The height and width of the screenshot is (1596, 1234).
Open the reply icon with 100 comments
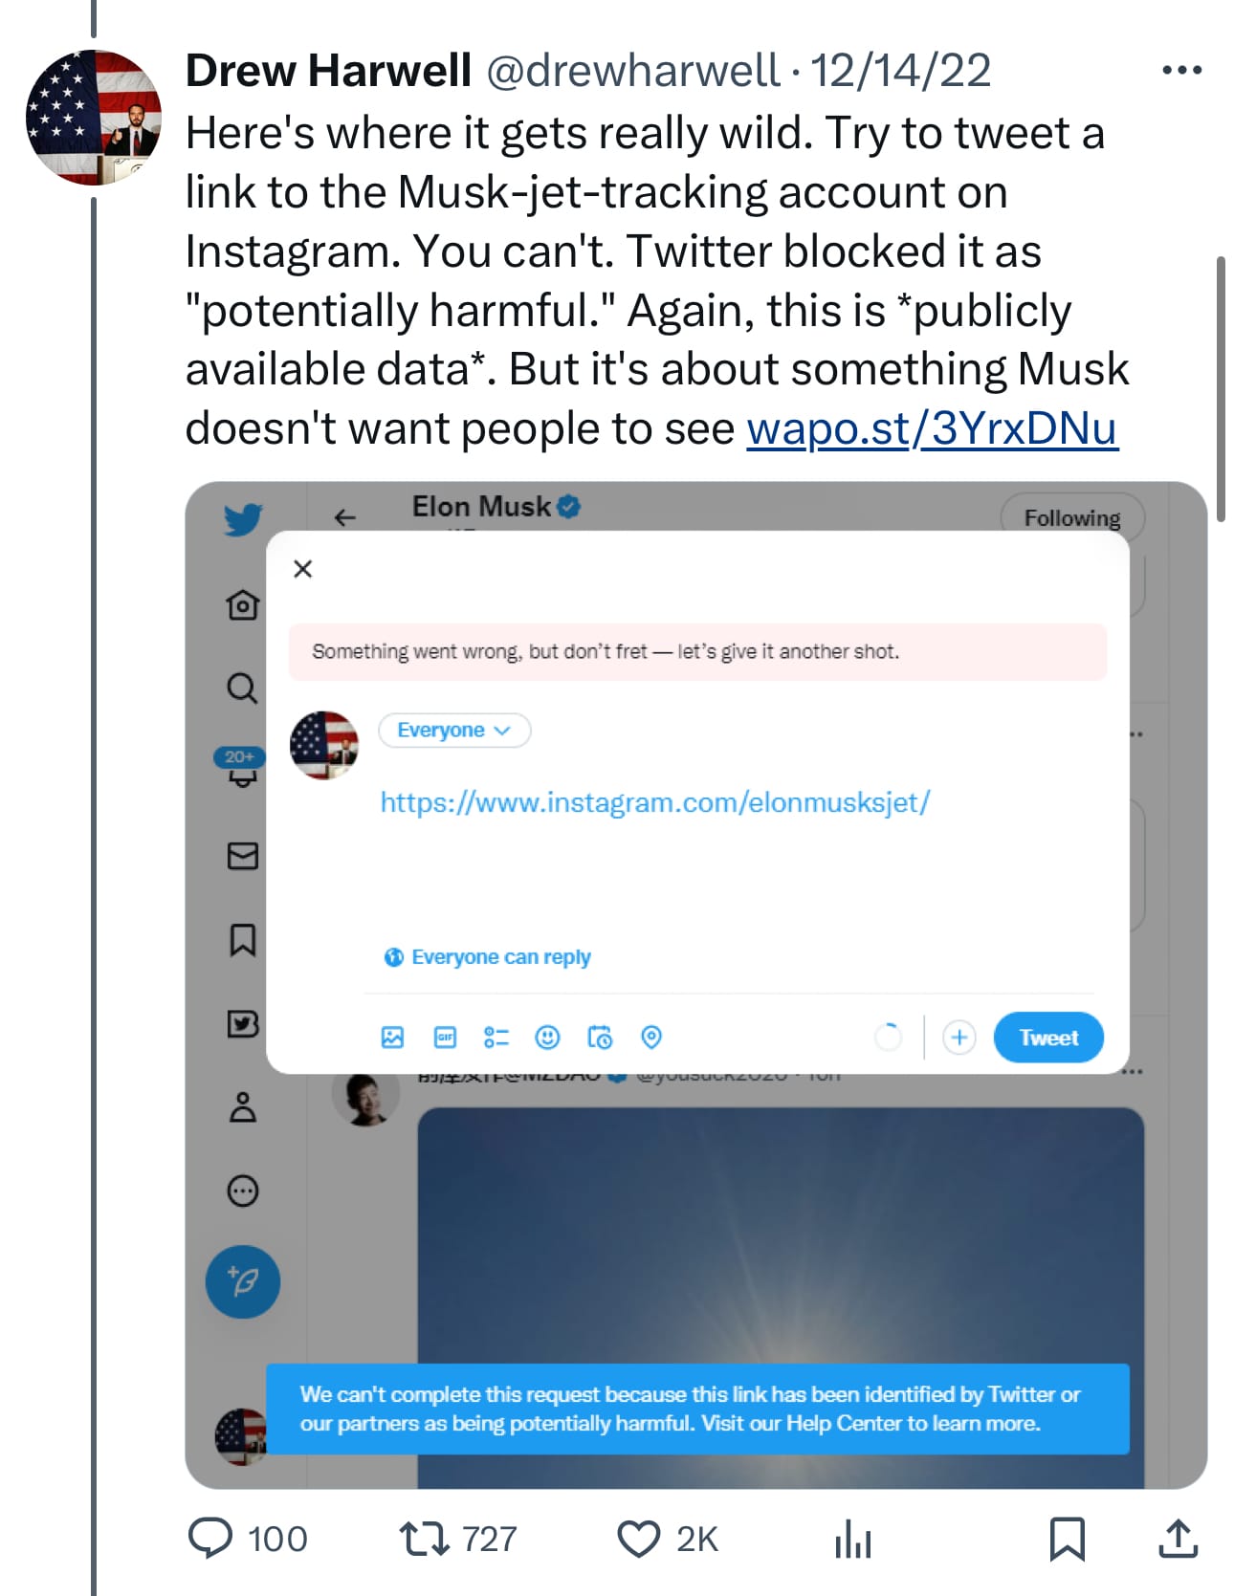coord(210,1538)
